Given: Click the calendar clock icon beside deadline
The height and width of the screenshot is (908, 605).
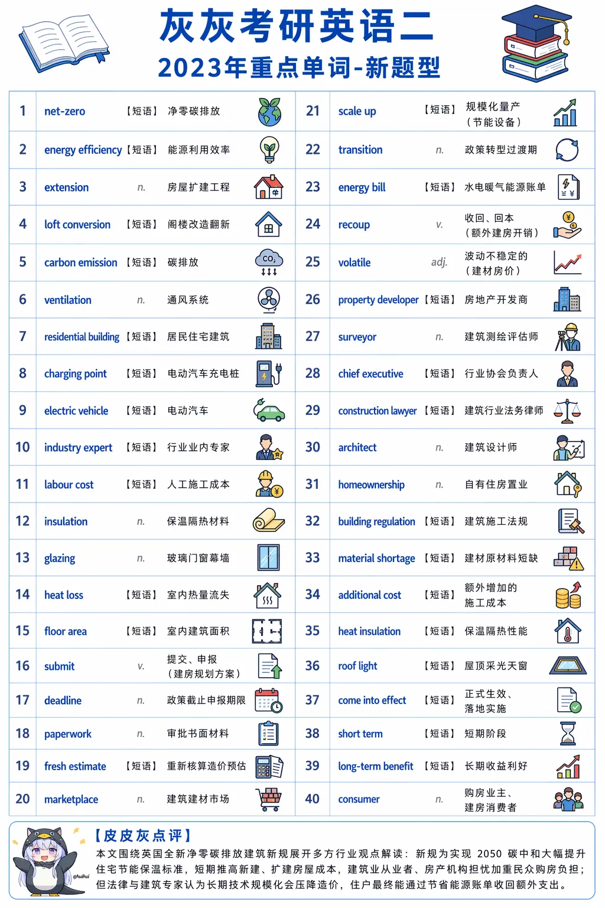Looking at the screenshot, I should point(269,701).
